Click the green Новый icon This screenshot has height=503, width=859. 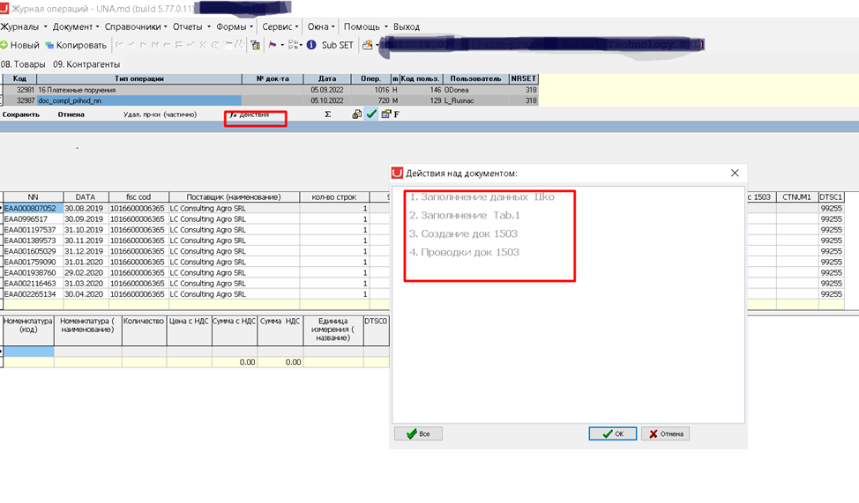(x=4, y=45)
